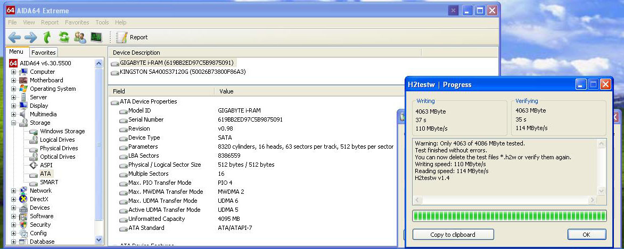Click the Security shield tree icon
The width and height of the screenshot is (624, 249).
(23, 225)
